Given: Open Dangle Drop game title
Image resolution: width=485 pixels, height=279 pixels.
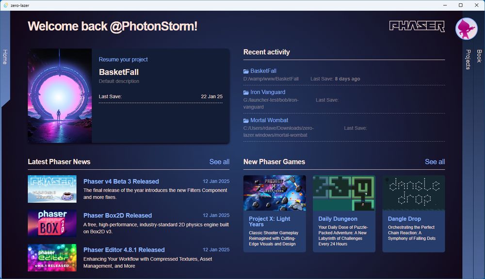Looking at the screenshot, I should pyautogui.click(x=404, y=219).
